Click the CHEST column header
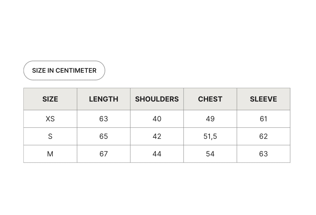The image size is (316, 215). point(210,99)
